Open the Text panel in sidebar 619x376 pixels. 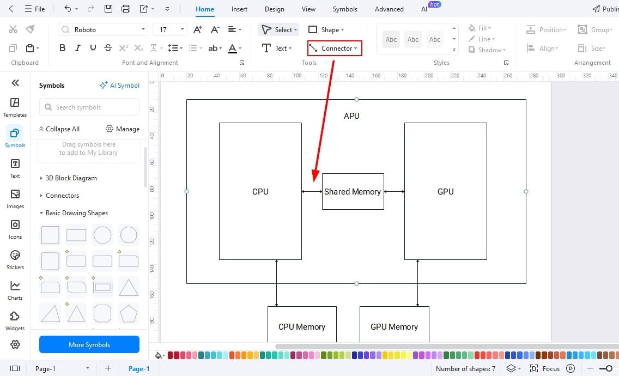click(15, 168)
